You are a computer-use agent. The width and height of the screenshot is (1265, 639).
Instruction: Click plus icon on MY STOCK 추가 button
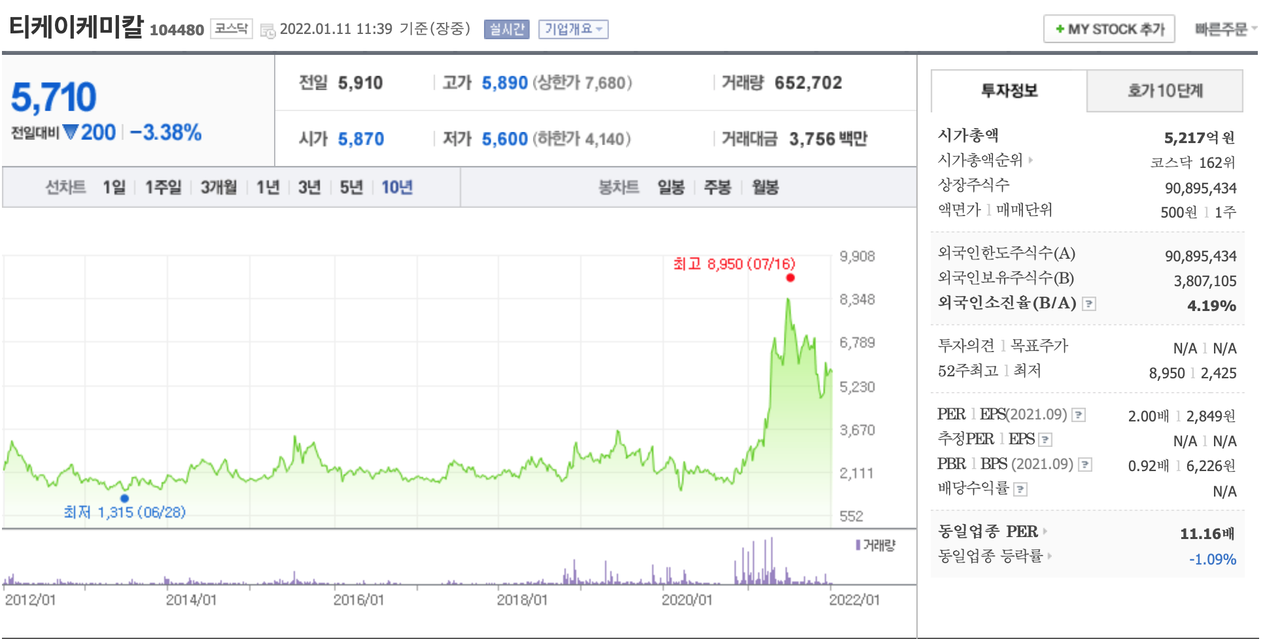pyautogui.click(x=1060, y=29)
